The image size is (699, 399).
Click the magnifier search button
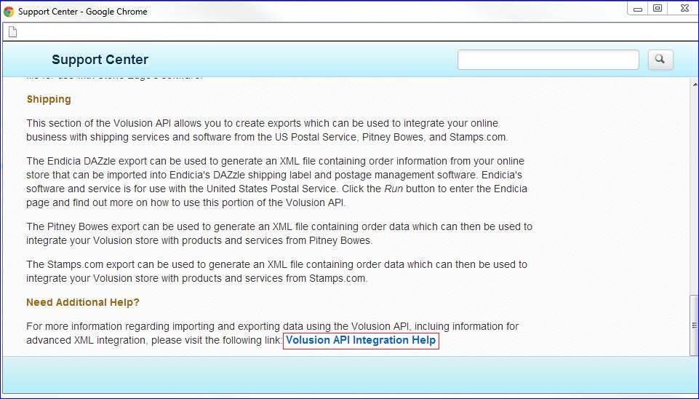(x=660, y=60)
